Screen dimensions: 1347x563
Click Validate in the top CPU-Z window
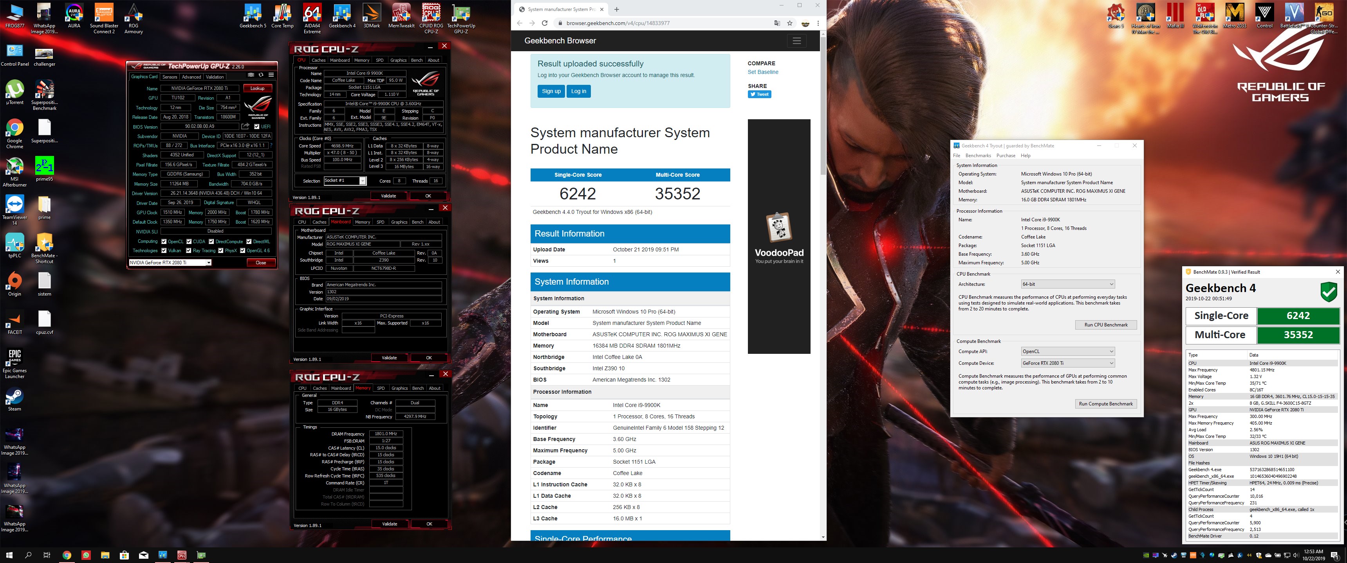388,196
